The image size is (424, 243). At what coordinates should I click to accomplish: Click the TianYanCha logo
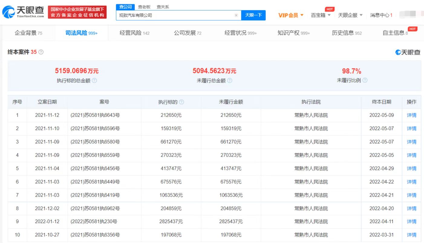[23, 12]
